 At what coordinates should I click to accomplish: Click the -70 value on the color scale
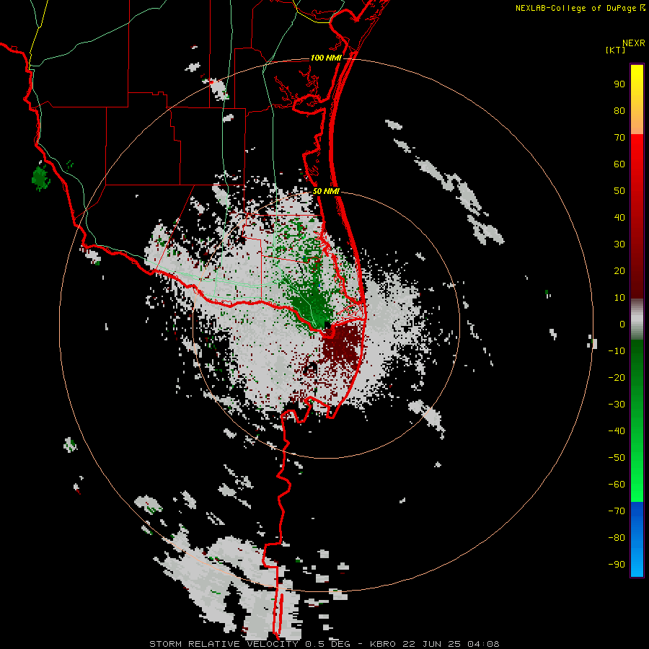(x=617, y=511)
